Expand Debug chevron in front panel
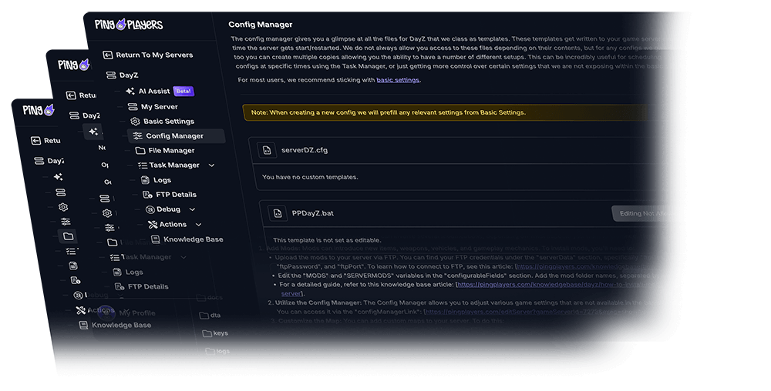 pyautogui.click(x=192, y=209)
